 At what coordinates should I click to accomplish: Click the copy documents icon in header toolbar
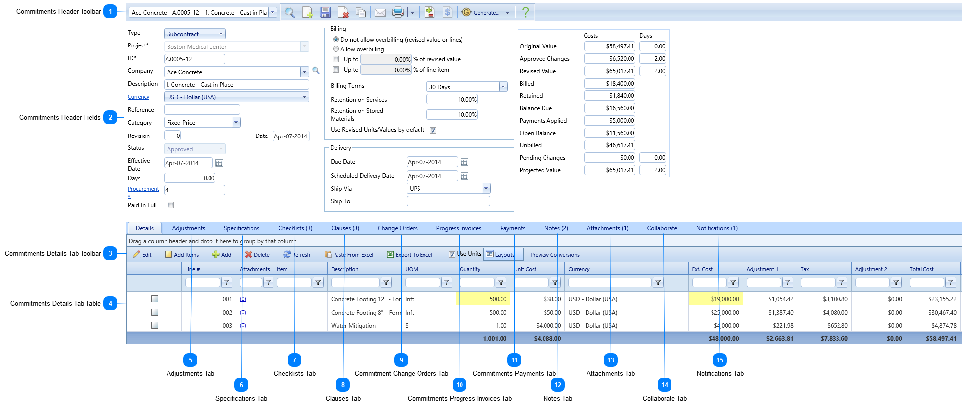[361, 13]
